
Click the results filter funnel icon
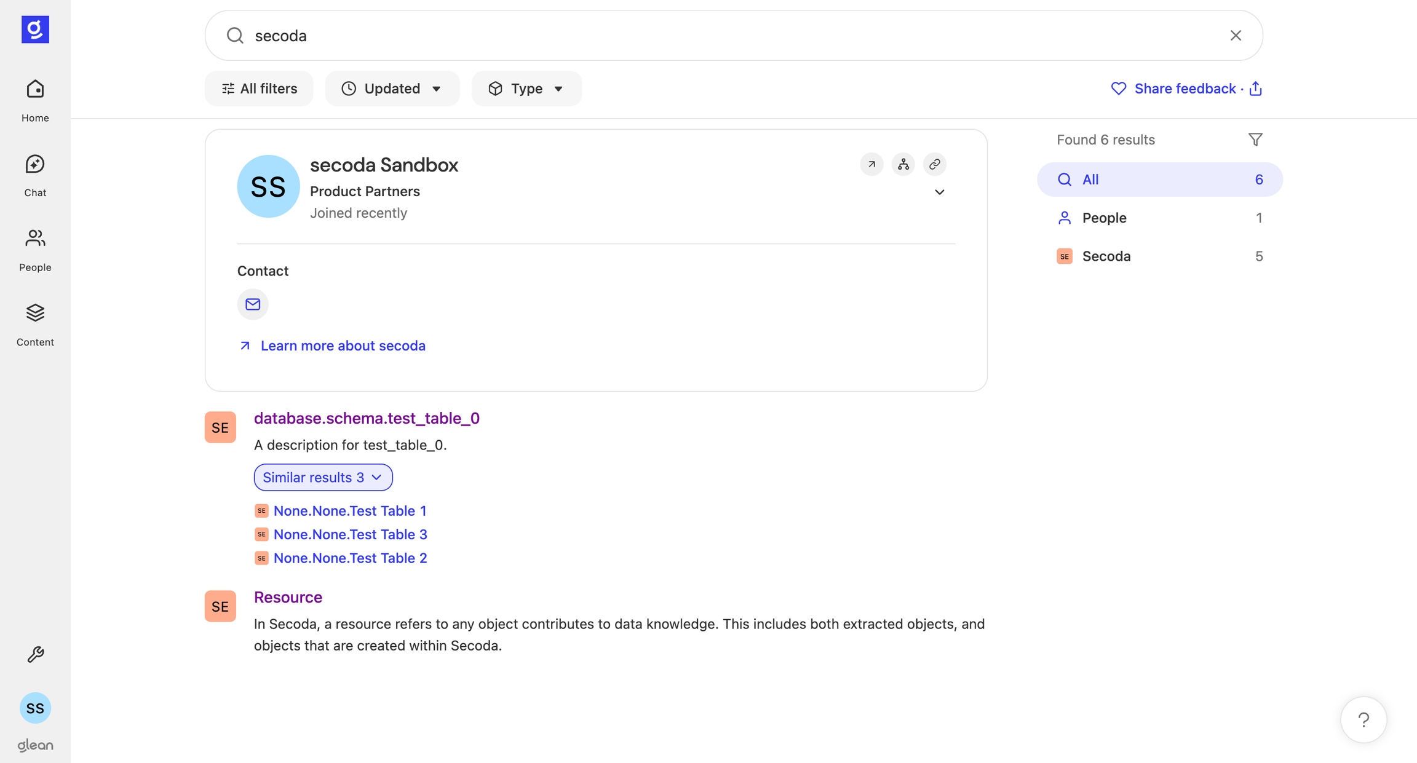tap(1255, 140)
